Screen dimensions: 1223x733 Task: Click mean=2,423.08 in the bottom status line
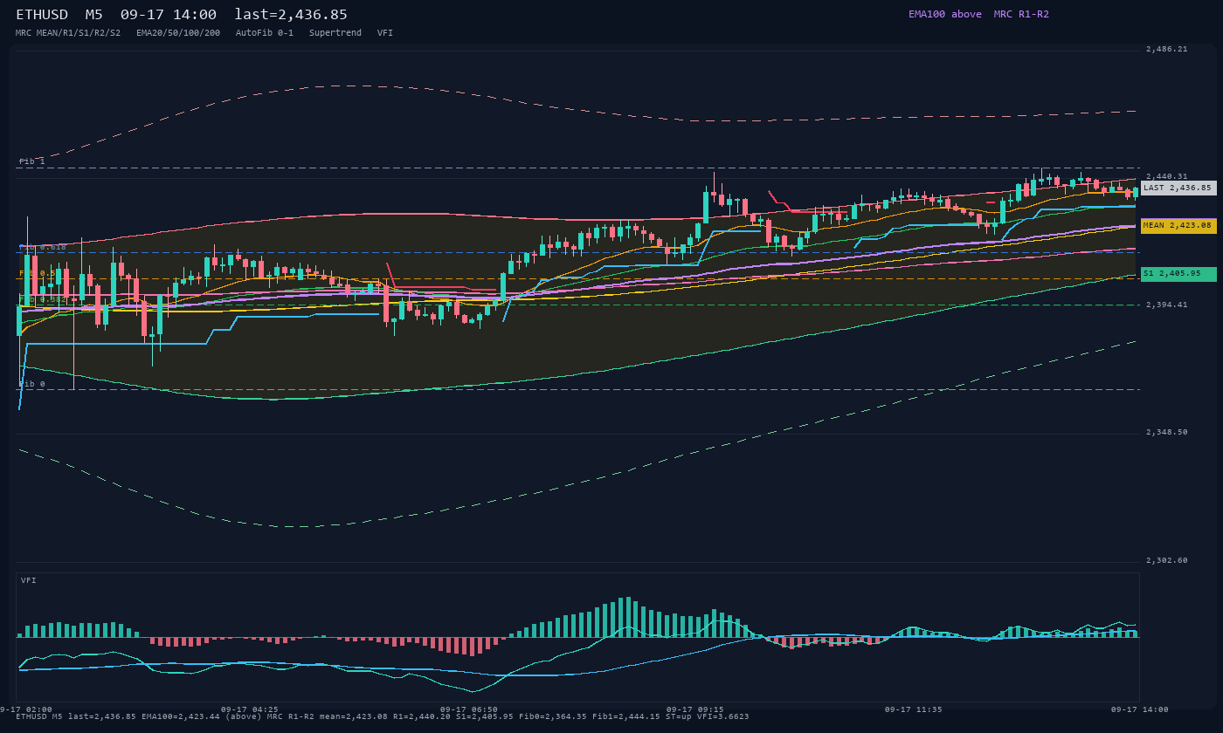tap(354, 716)
